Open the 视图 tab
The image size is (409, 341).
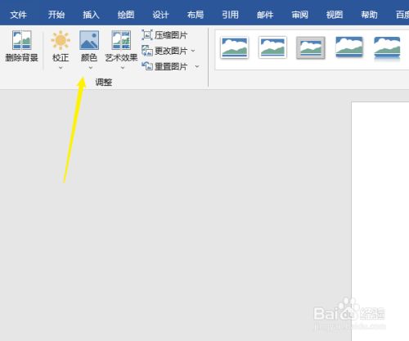335,15
